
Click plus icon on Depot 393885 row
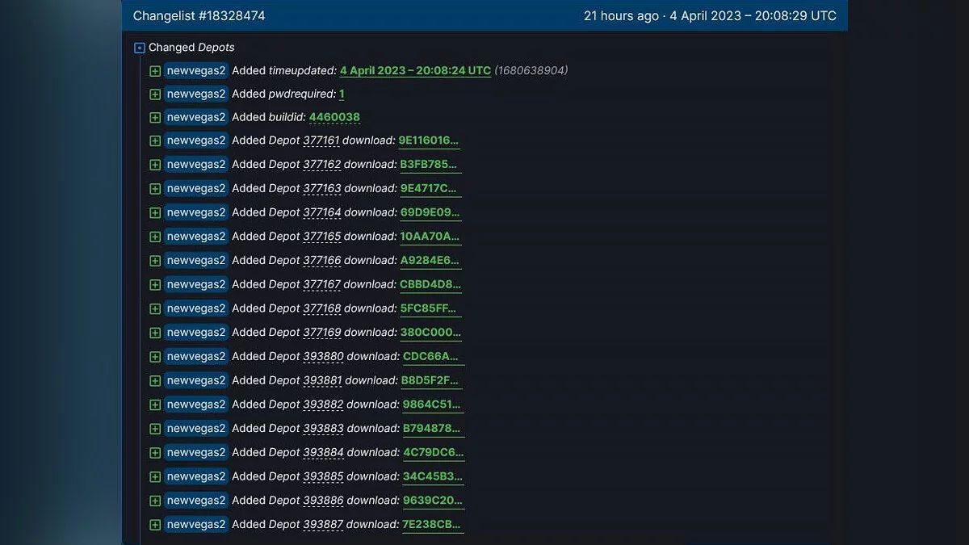[155, 476]
